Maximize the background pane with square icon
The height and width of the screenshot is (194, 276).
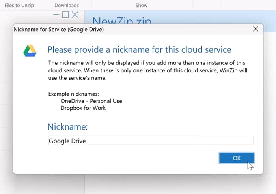pos(65,15)
